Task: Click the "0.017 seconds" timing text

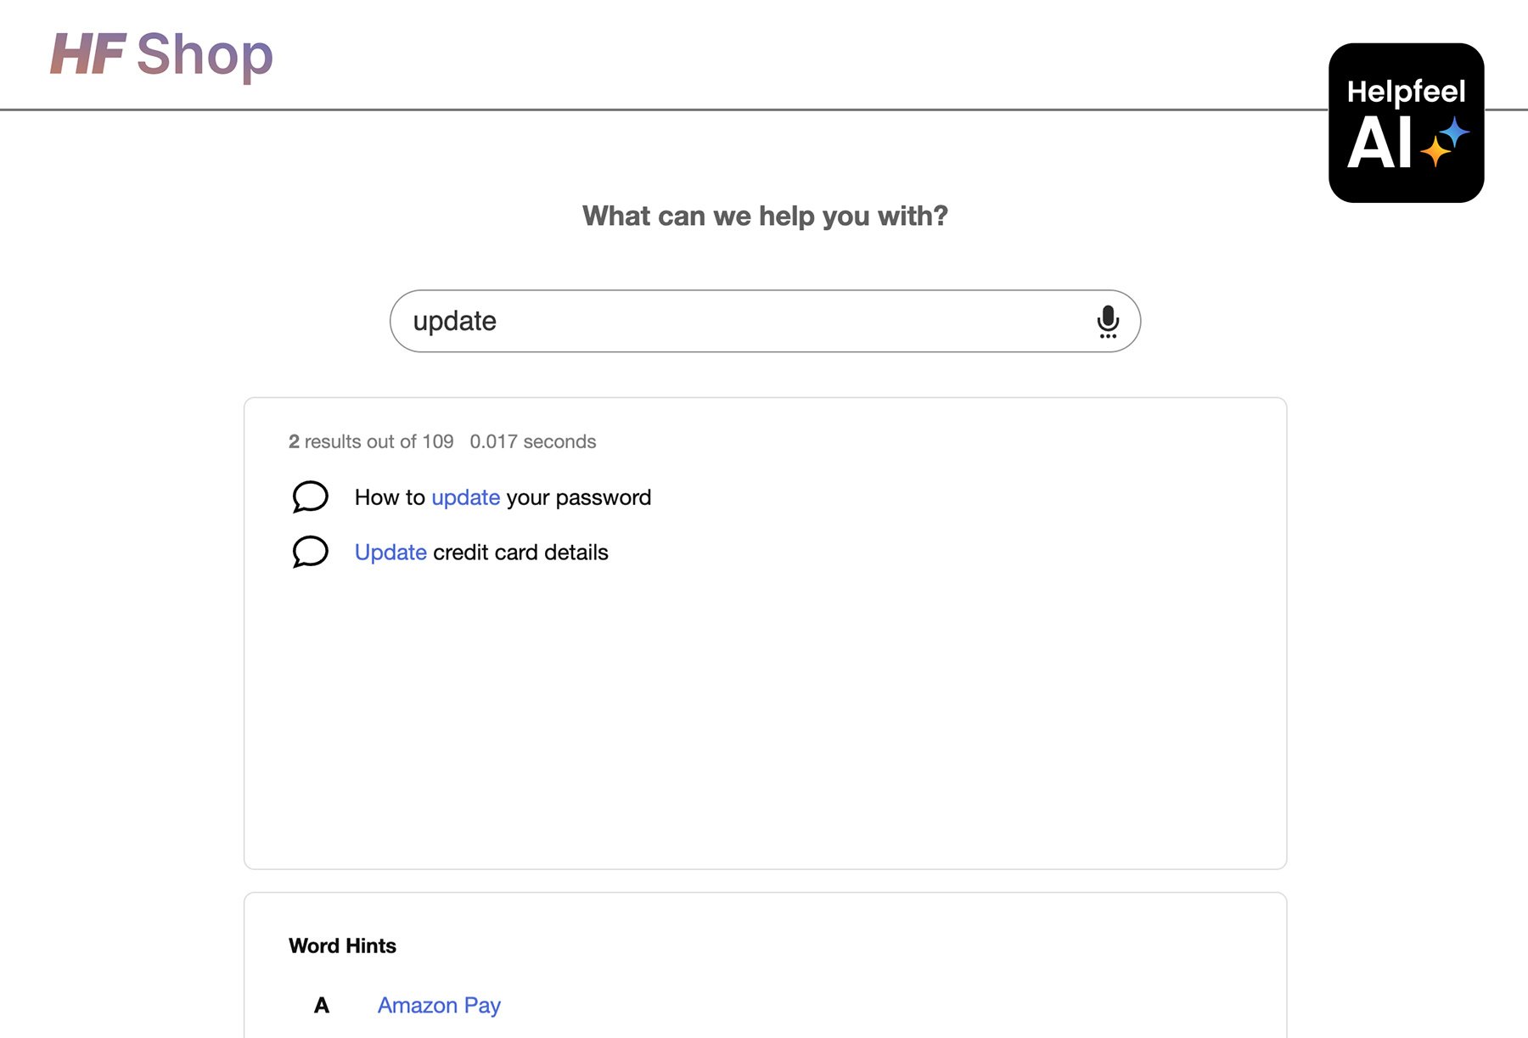Action: point(532,441)
